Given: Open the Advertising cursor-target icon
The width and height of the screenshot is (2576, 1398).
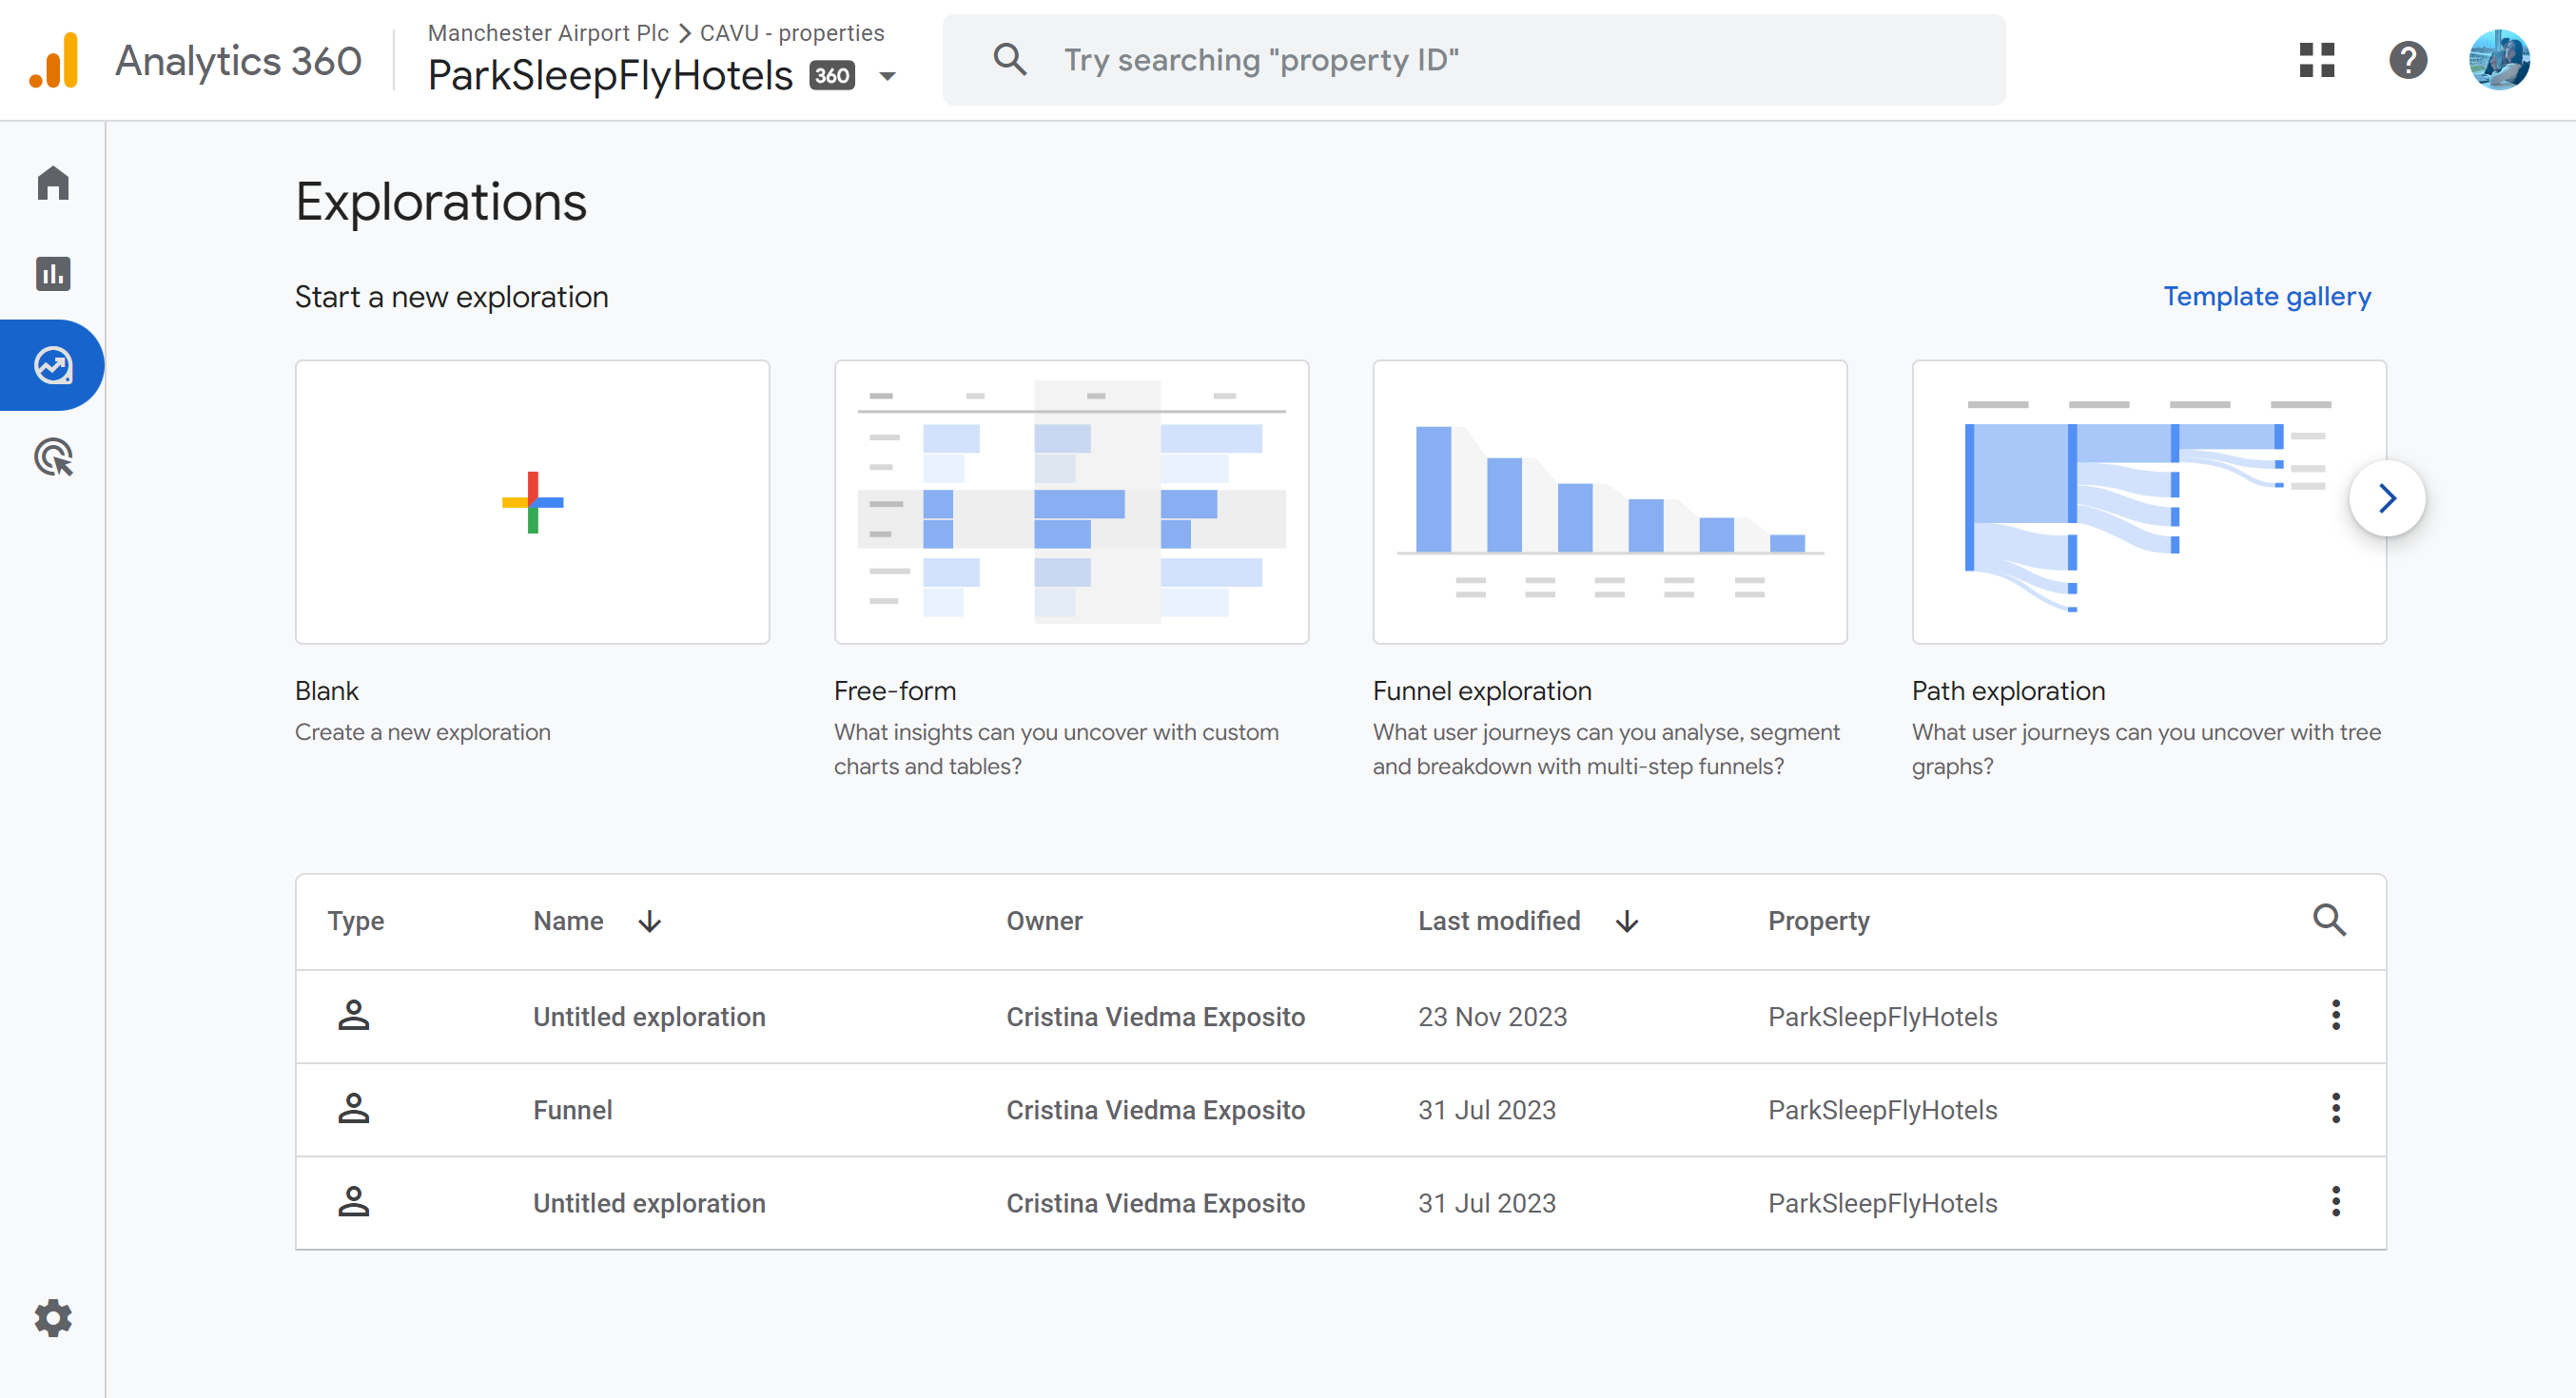Looking at the screenshot, I should [53, 457].
